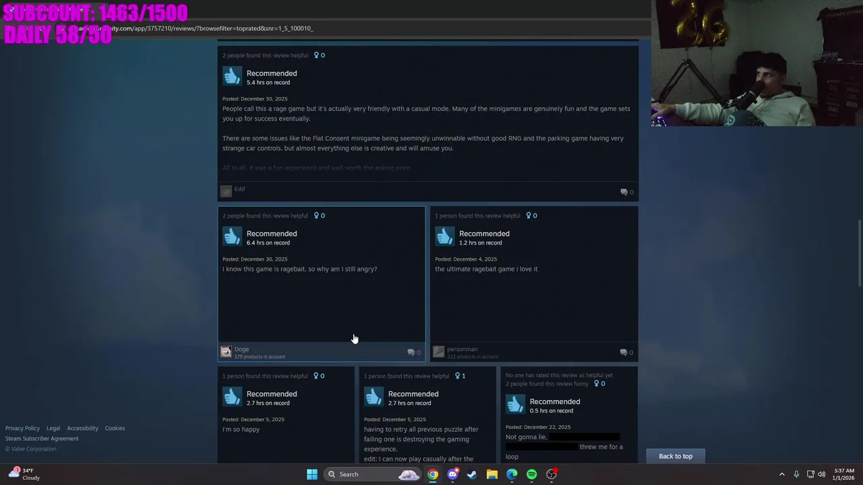Open Doge's profile avatar
The height and width of the screenshot is (485, 863).
(x=226, y=352)
